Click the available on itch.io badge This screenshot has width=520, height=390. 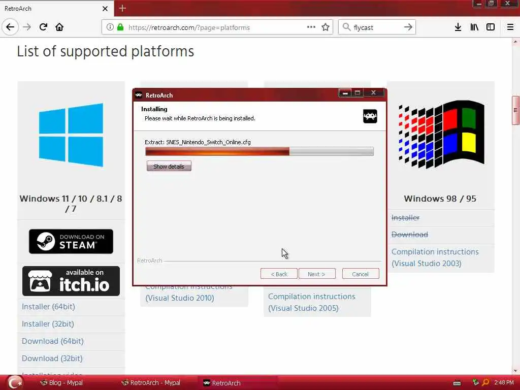[71, 281]
